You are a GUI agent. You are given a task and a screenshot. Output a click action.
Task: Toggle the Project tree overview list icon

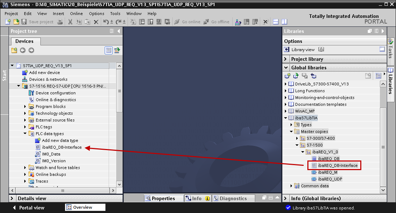pyautogui.click(x=109, y=50)
